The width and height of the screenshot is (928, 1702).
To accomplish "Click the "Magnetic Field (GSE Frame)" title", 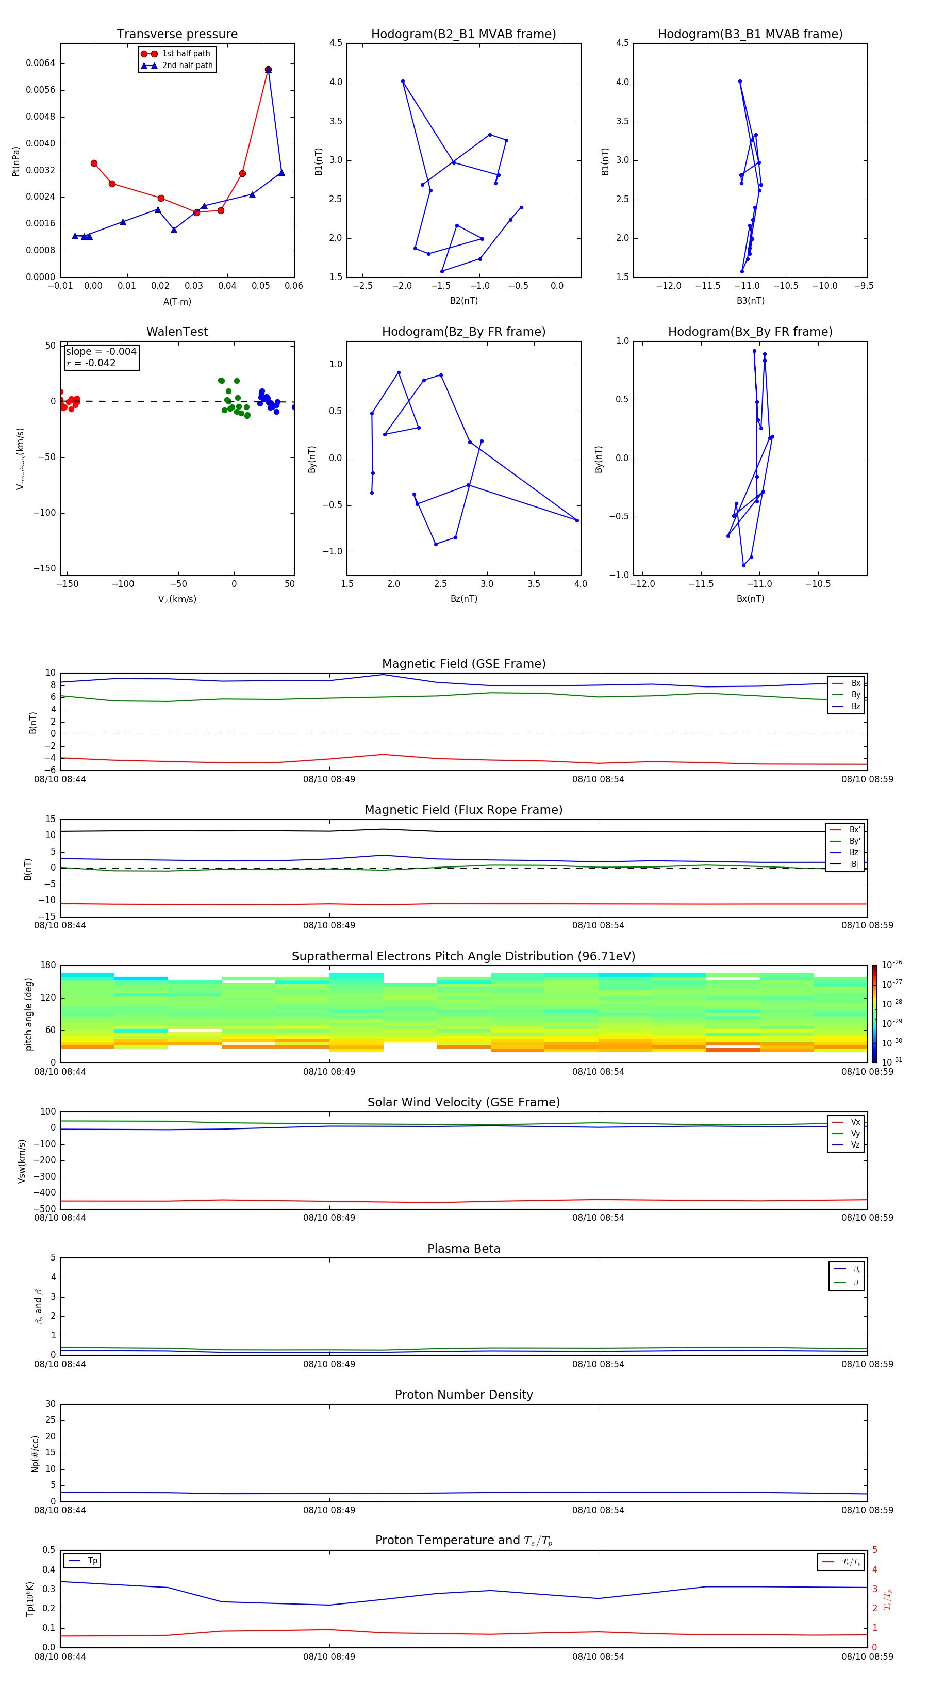I will coord(463,664).
